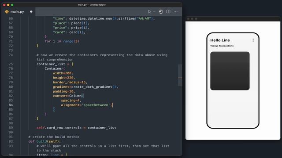This screenshot has width=282, height=158.
Task: Click 'Container(' on line 76
Action: click(55, 68)
